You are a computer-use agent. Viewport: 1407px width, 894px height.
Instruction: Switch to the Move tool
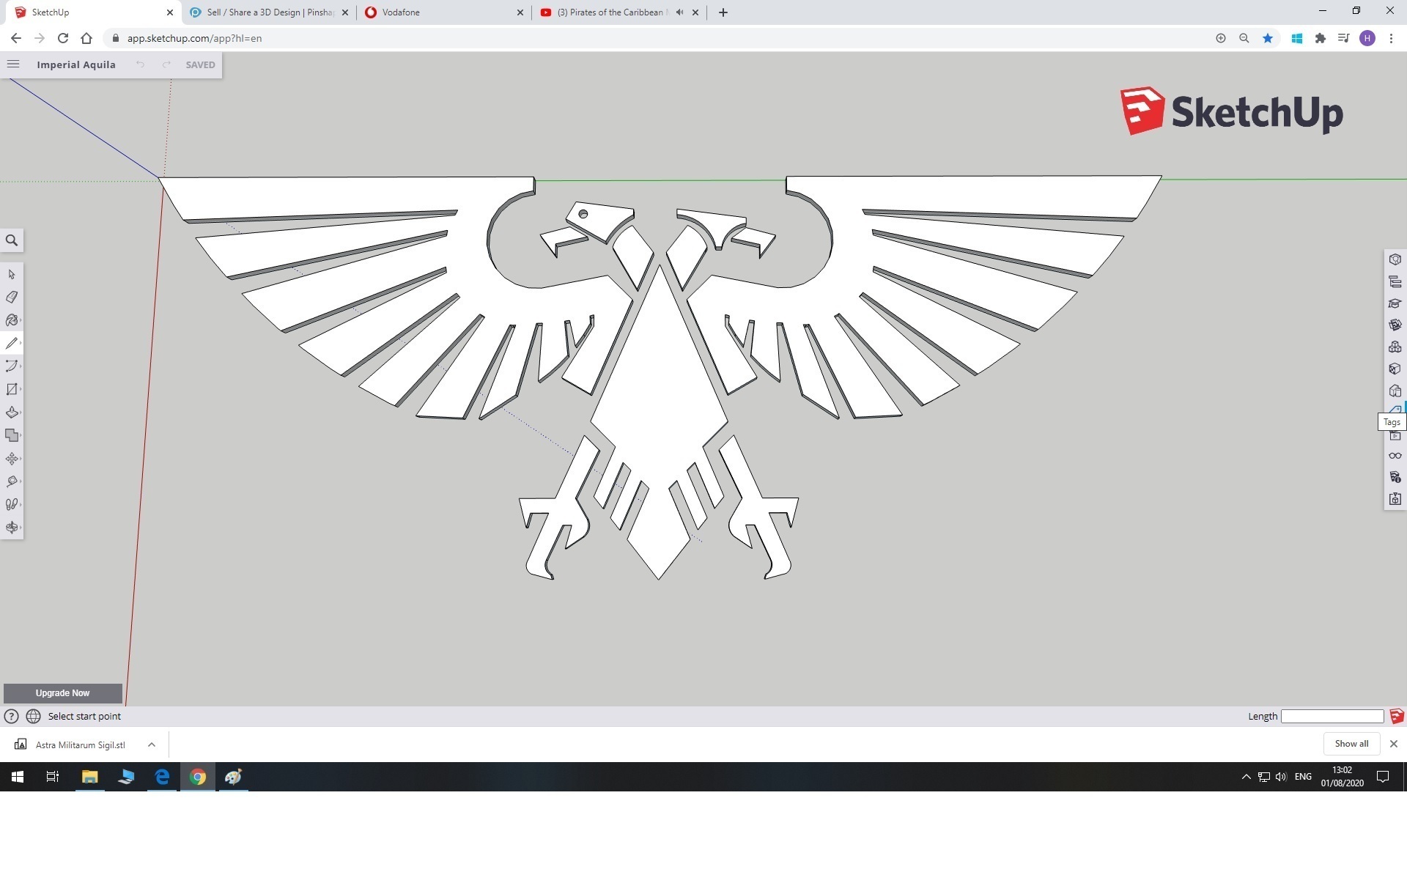click(12, 459)
